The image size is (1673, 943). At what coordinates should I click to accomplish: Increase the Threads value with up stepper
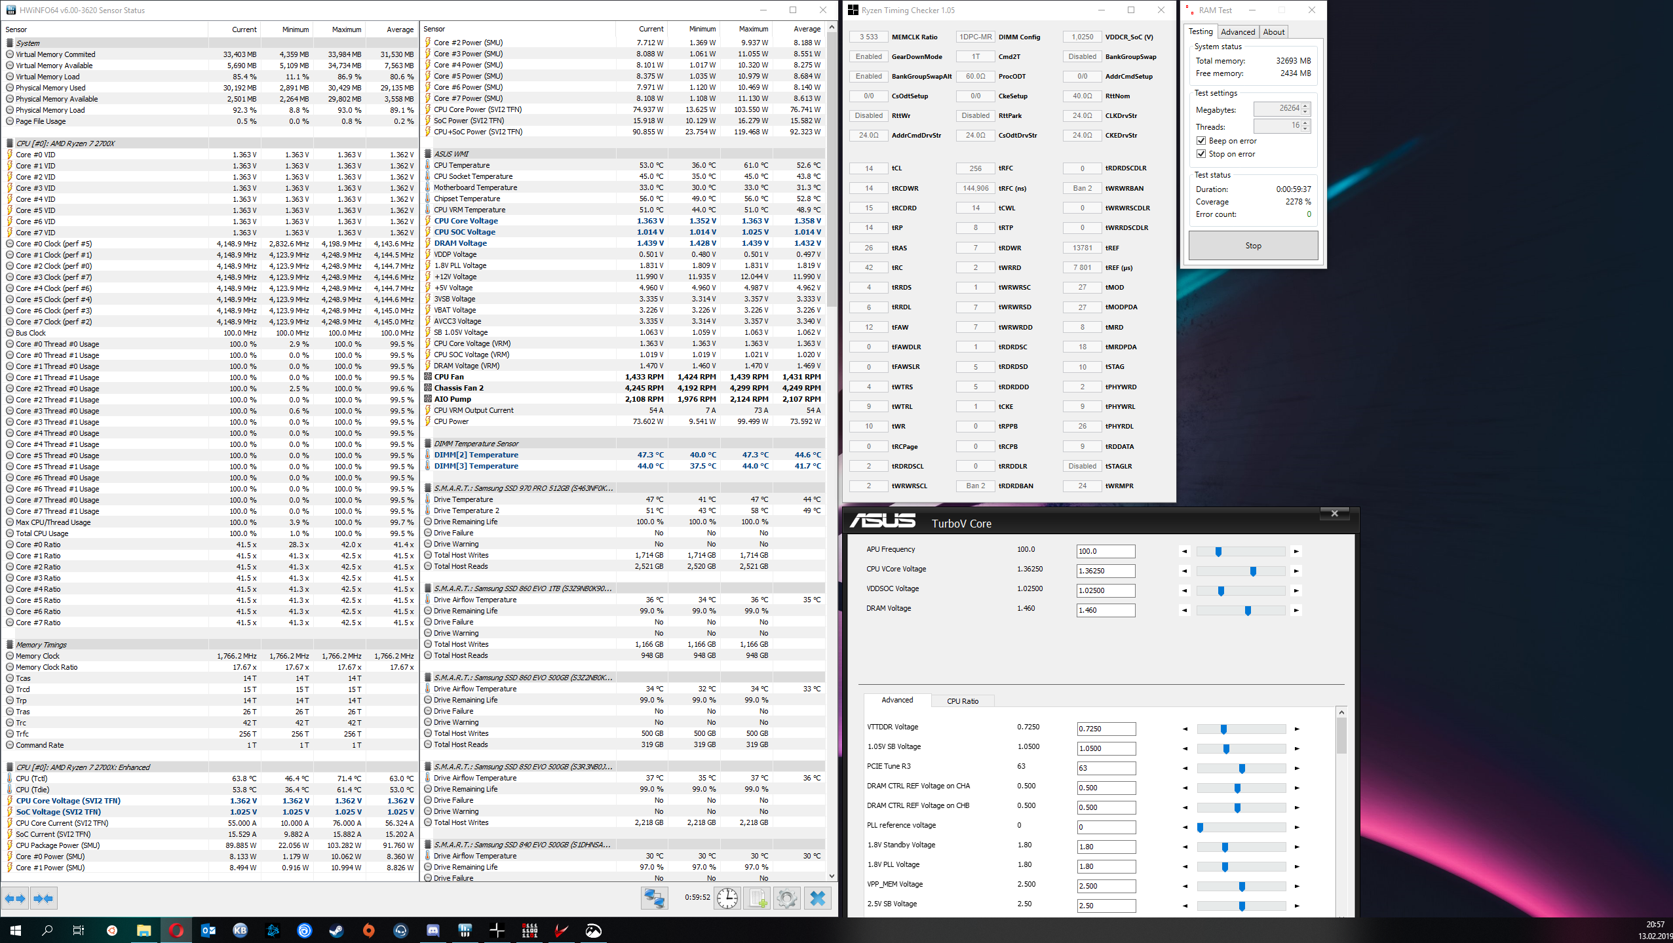pyautogui.click(x=1305, y=123)
